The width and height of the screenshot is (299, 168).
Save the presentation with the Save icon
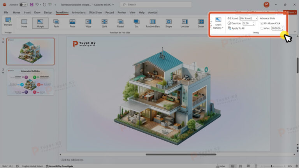pos(32,5)
